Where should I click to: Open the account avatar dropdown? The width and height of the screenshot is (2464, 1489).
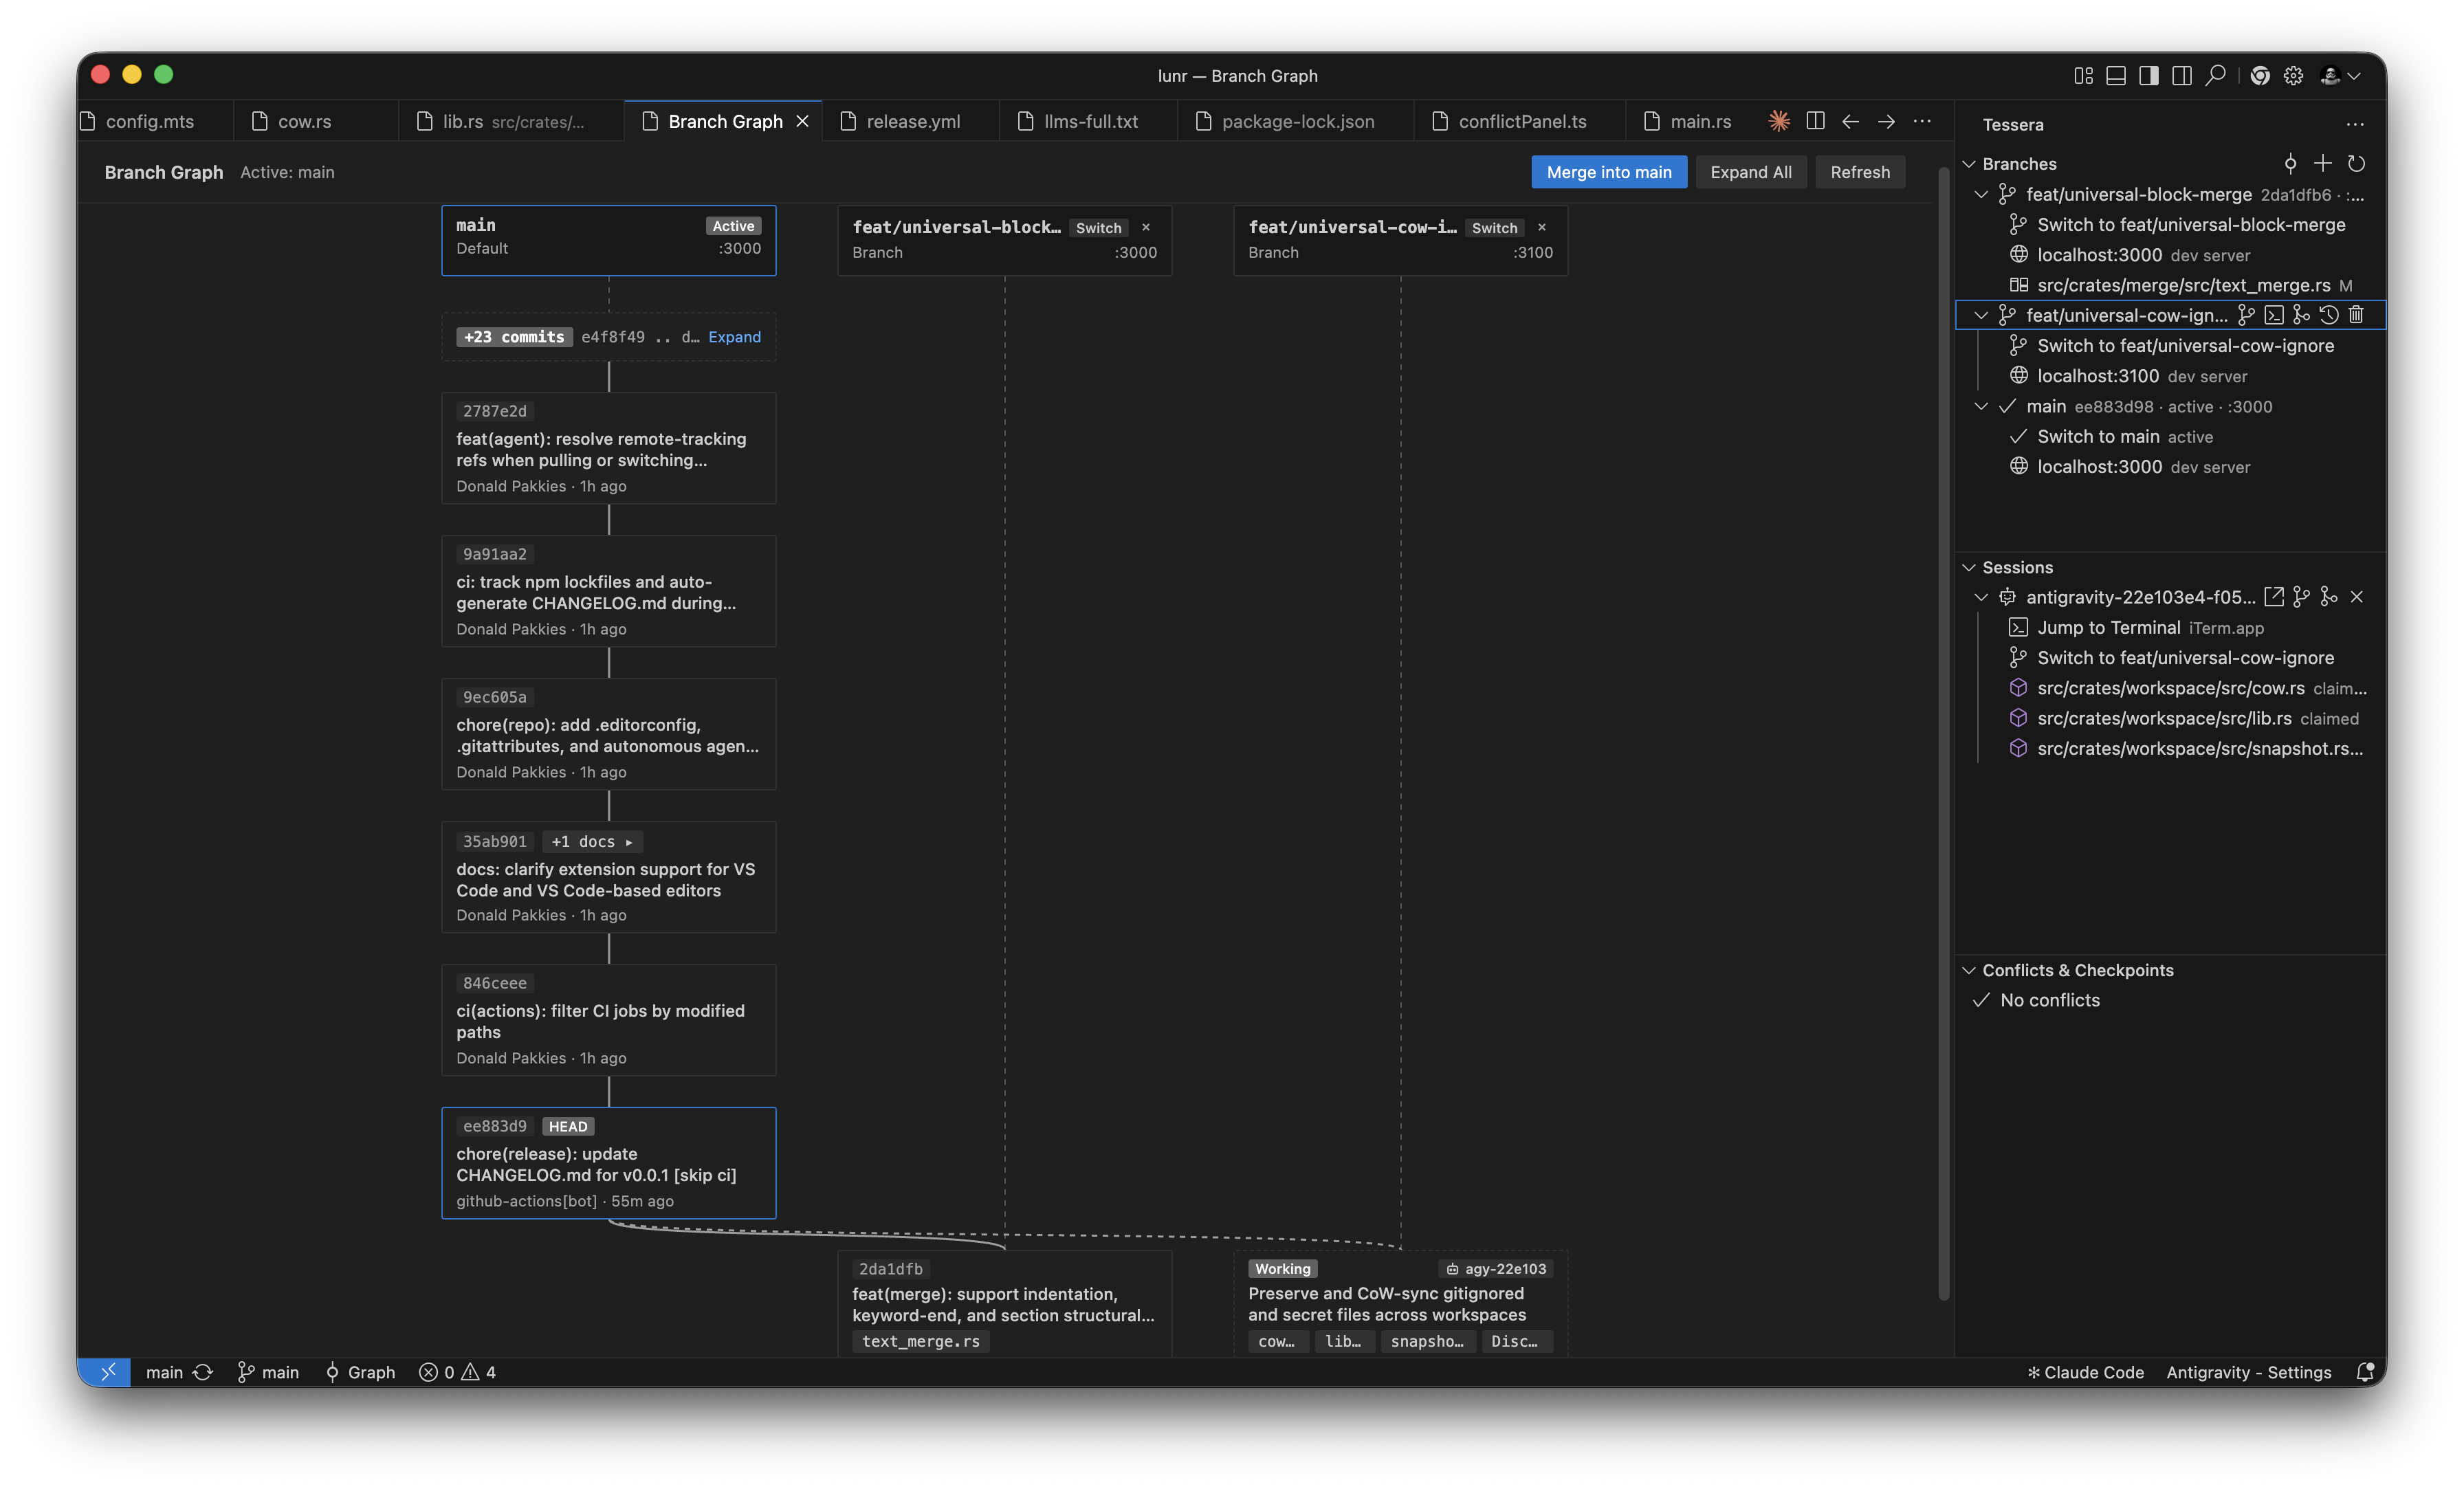(2340, 76)
